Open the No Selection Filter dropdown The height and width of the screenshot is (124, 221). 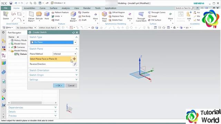pyautogui.click(x=26, y=28)
